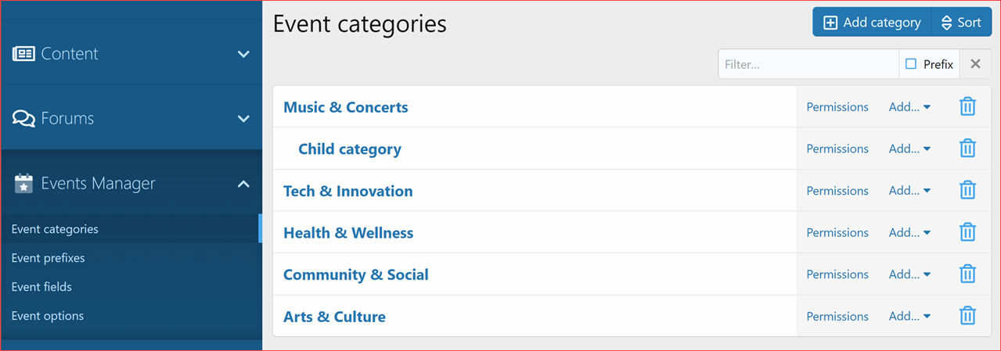
Task: Open Permissions for Tech & Innovation
Action: click(x=837, y=191)
